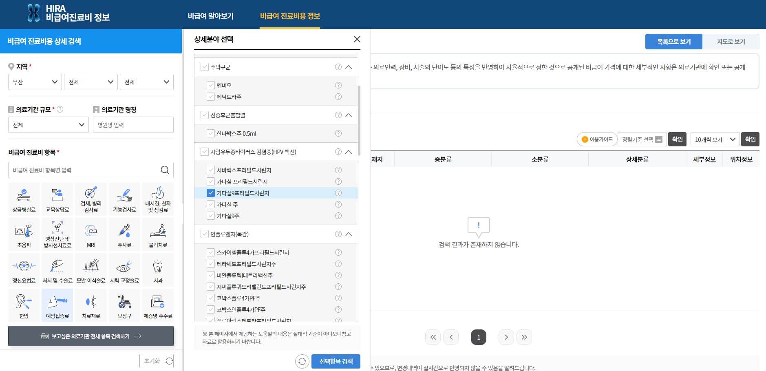Check the 한타박스주 0.5ml checkbox
766x371 pixels.
coord(210,133)
